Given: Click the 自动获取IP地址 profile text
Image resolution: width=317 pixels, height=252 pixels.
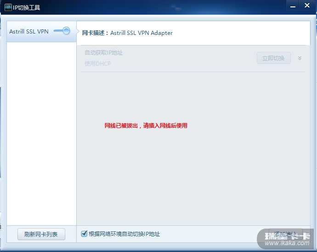Looking at the screenshot, I should [104, 53].
